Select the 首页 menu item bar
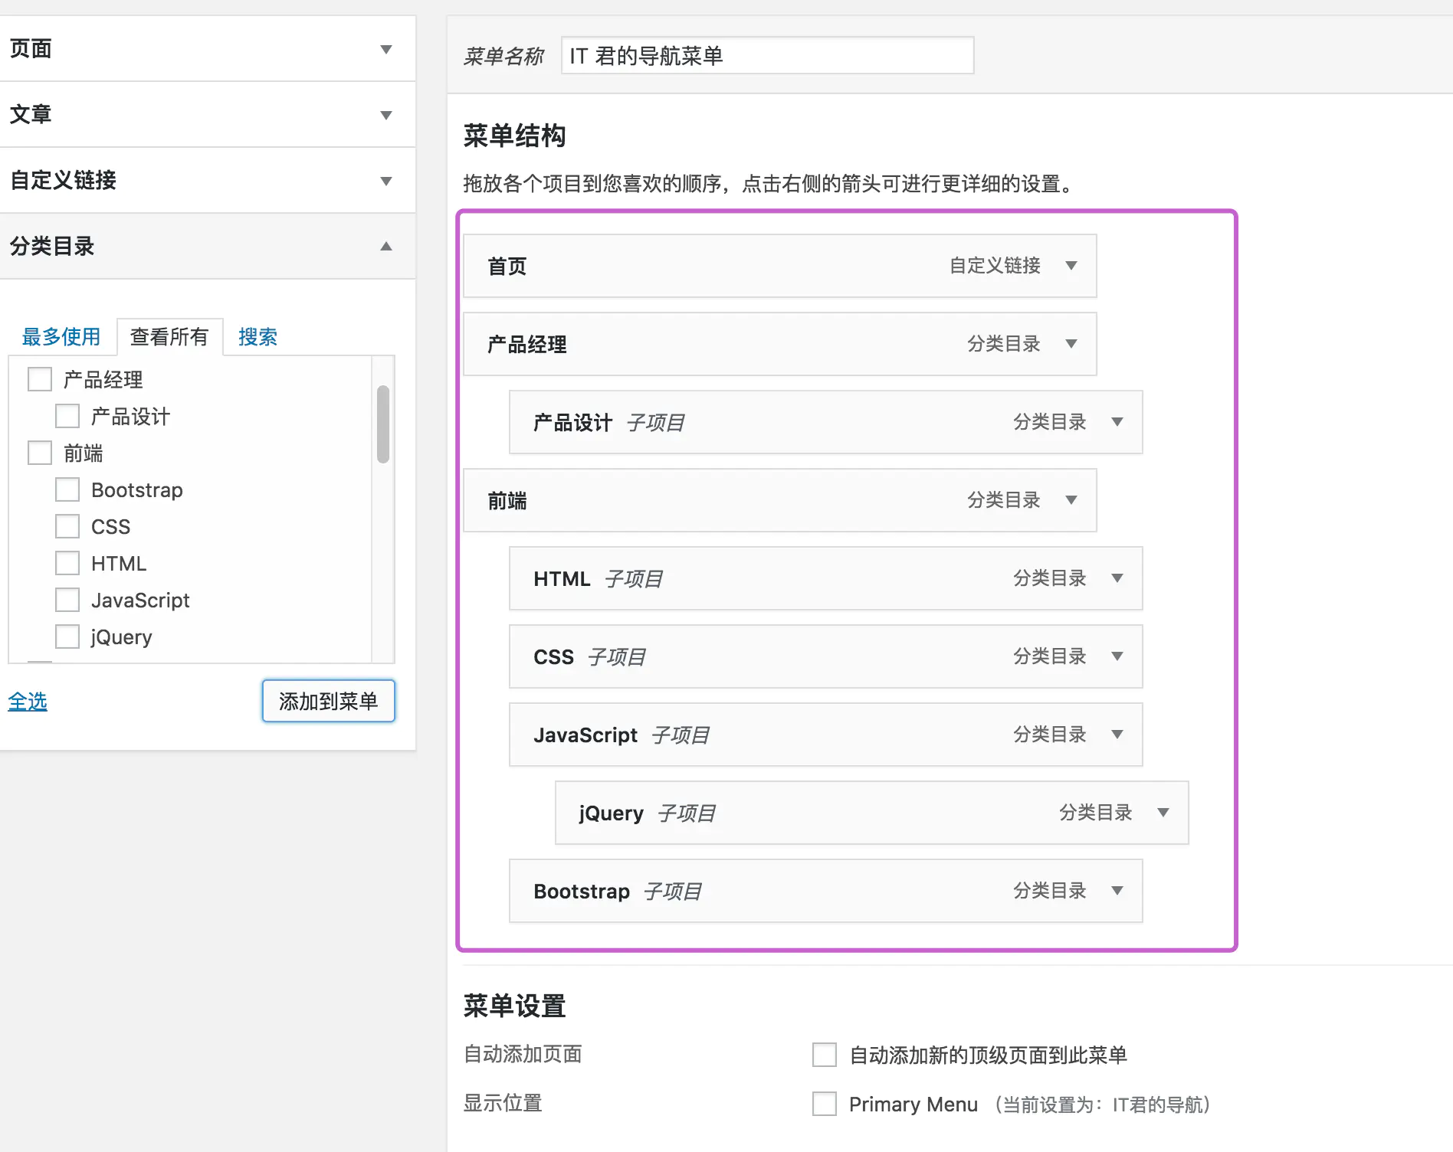 pos(780,266)
